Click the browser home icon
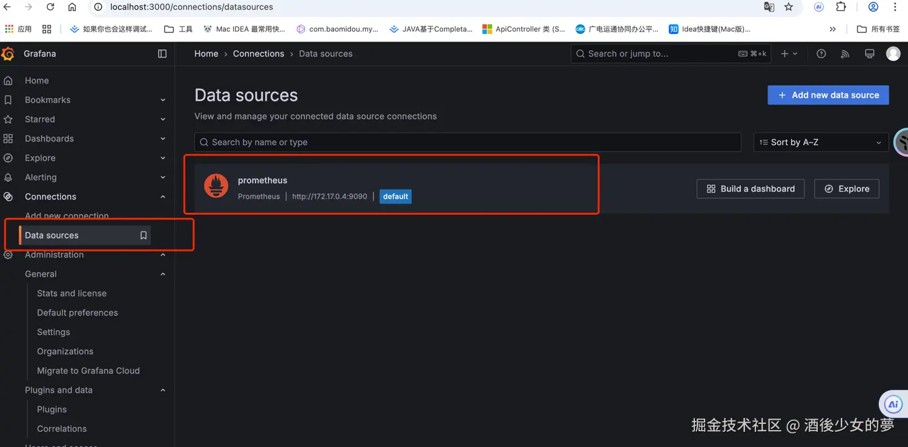This screenshot has height=447, width=908. point(72,7)
